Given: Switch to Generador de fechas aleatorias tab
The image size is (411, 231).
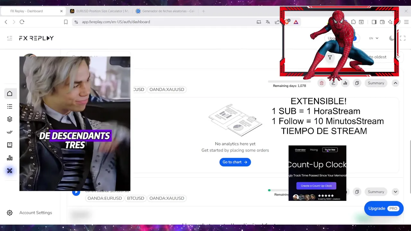Looking at the screenshot, I should [x=165, y=11].
